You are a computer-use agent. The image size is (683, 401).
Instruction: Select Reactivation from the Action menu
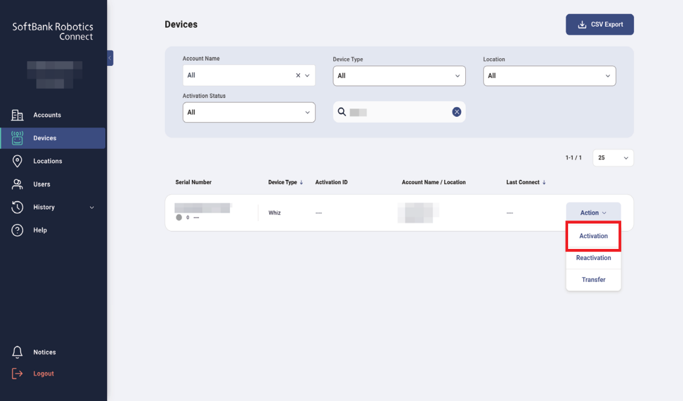click(593, 258)
